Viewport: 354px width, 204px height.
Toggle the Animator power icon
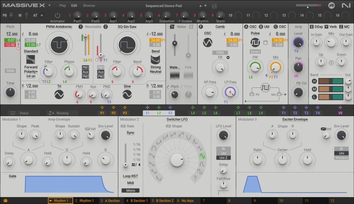pyautogui.click(x=57, y=15)
